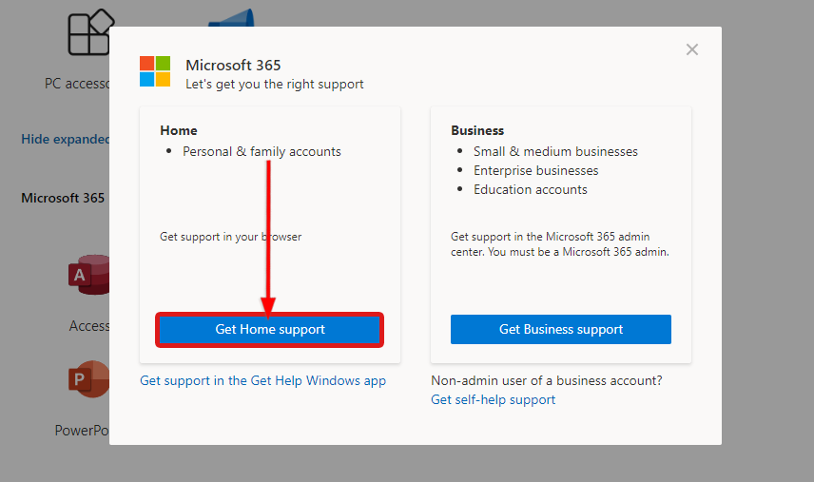Image resolution: width=814 pixels, height=482 pixels.
Task: Click the Business card heading
Action: (477, 131)
